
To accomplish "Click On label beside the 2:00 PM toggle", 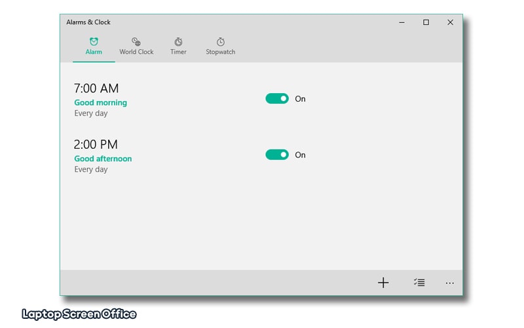I will pos(300,155).
